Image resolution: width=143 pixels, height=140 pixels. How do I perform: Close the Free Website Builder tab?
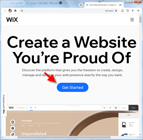pos(87,5)
